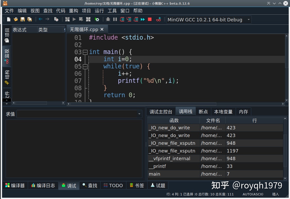Image resolution: width=290 pixels, height=199 pixels.
Task: Open the 编辑 menu
Action: click(x=22, y=11)
